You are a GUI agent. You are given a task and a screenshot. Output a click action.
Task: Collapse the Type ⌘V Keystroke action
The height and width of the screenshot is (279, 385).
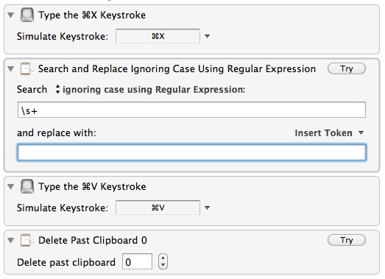pyautogui.click(x=10, y=187)
